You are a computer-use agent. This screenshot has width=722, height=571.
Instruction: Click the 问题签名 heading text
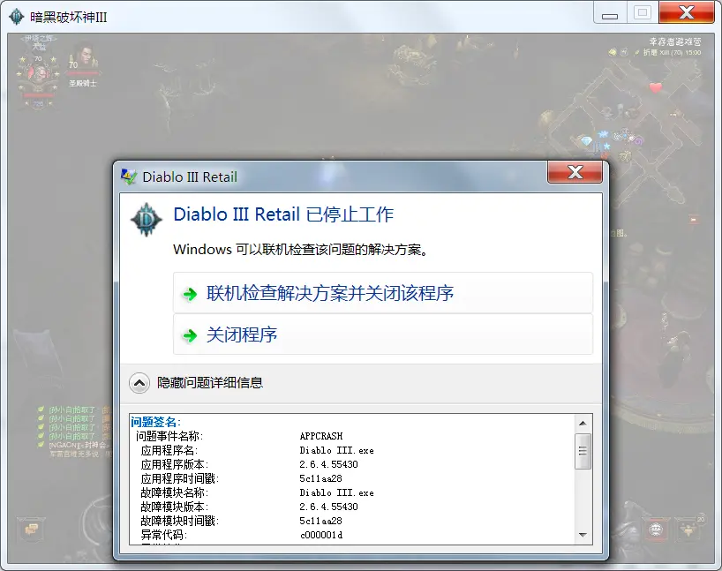click(155, 422)
